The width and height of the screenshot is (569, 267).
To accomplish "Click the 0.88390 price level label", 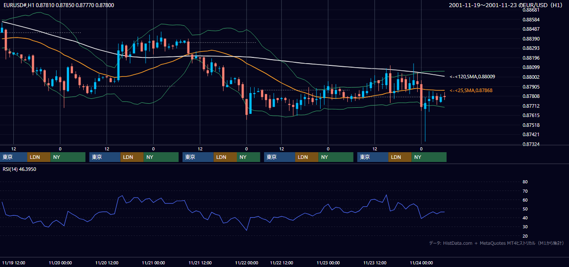I will (531, 39).
